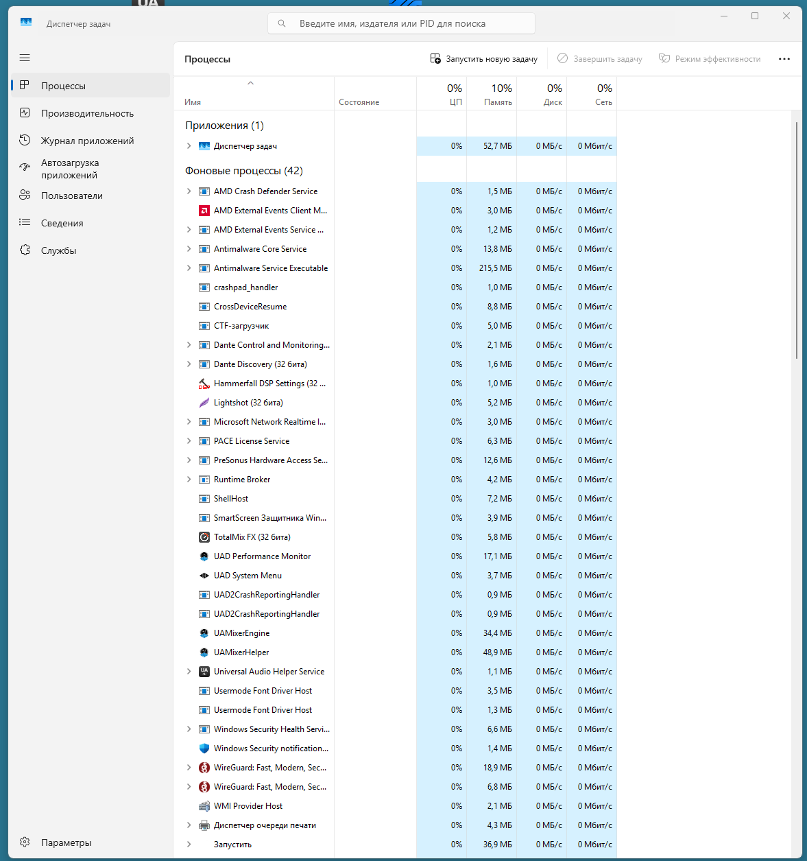The image size is (807, 861).
Task: Sort by the Имя column header
Action: (254, 93)
